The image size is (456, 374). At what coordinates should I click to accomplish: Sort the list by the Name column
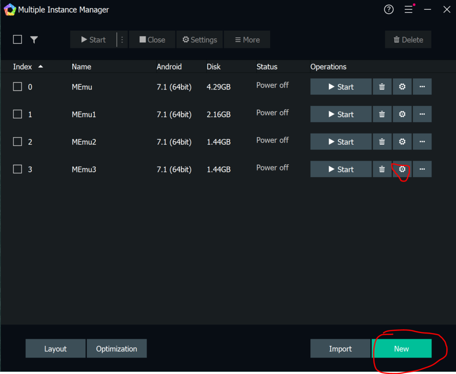tap(81, 67)
